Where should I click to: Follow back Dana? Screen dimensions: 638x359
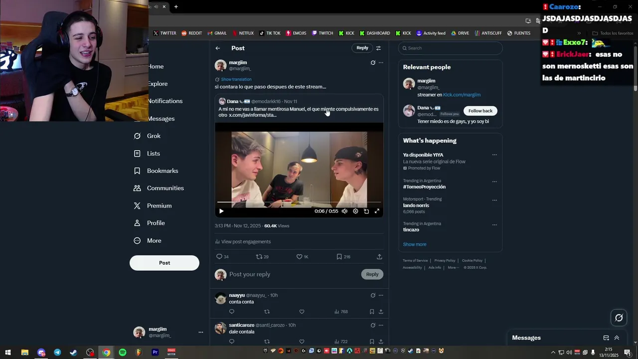click(x=480, y=111)
